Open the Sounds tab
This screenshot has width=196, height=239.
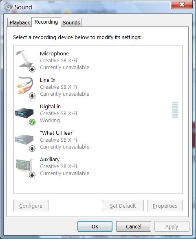point(71,22)
